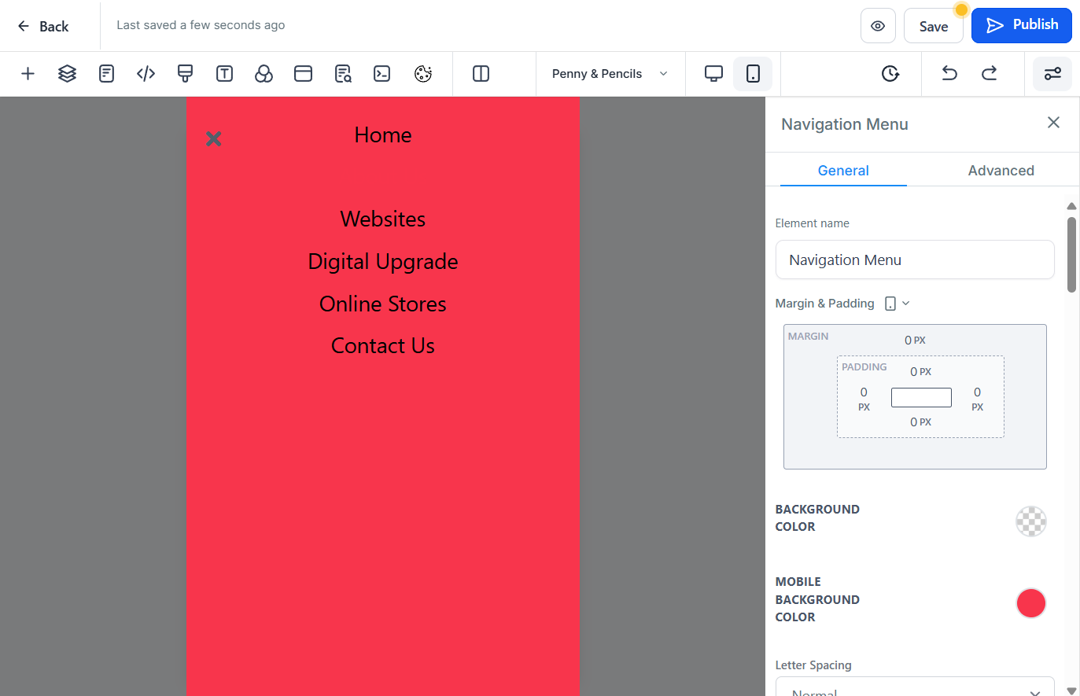Toggle the split column layout icon
The height and width of the screenshot is (696, 1080).
[481, 74]
